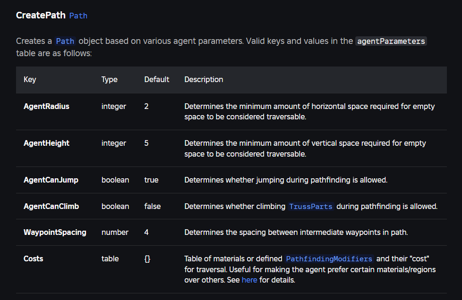
Task: Open the Path type link beside CreatePath heading
Action: click(78, 16)
